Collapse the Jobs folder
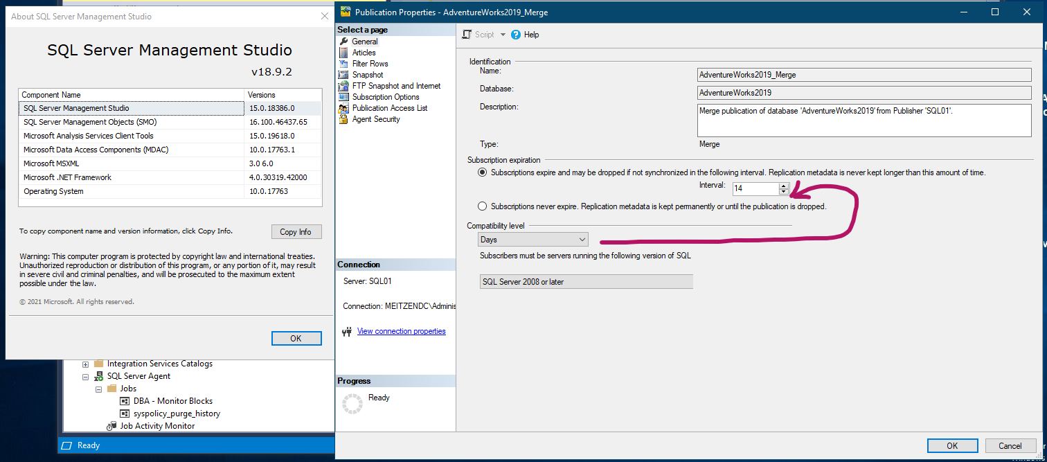The width and height of the screenshot is (1047, 462). coord(98,388)
